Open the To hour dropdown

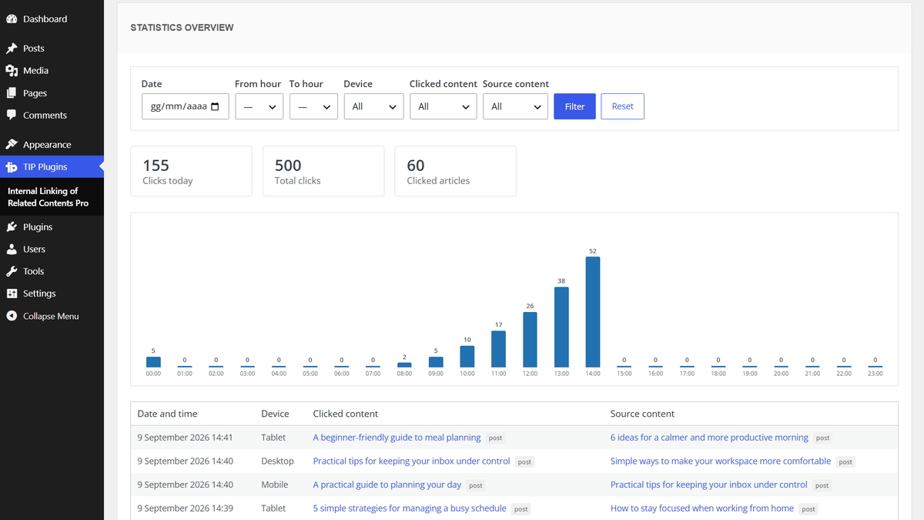click(x=313, y=106)
